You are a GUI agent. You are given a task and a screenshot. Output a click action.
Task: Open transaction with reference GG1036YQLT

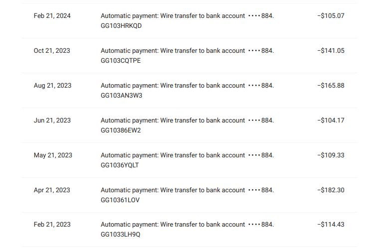120,165
